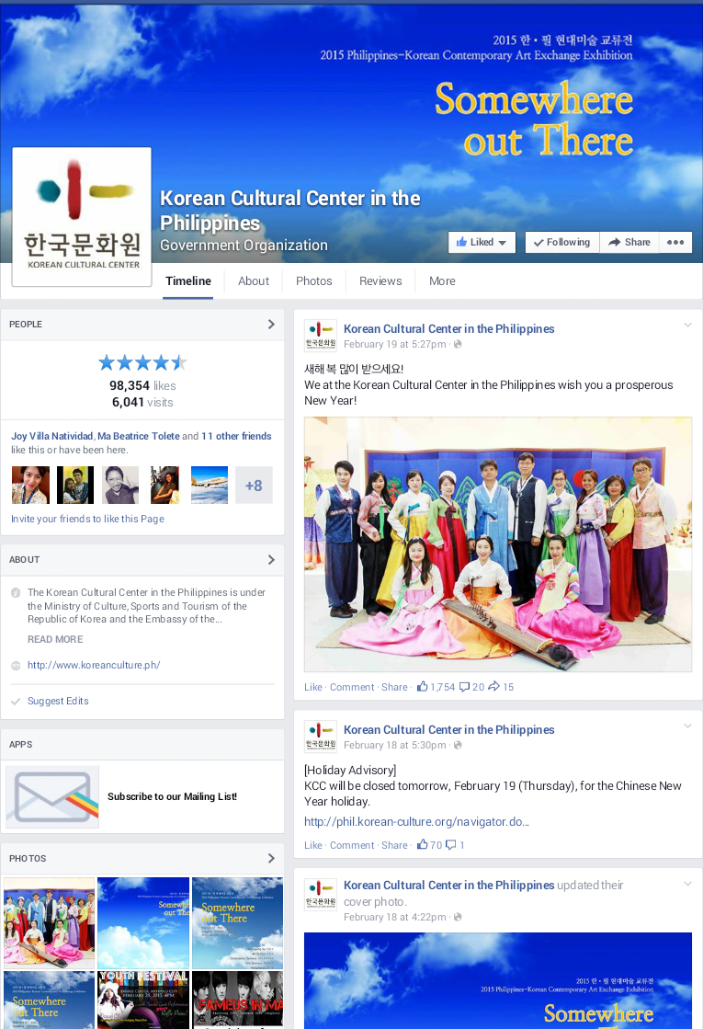Click the 6,041 visits count
703x1029 pixels.
142,402
